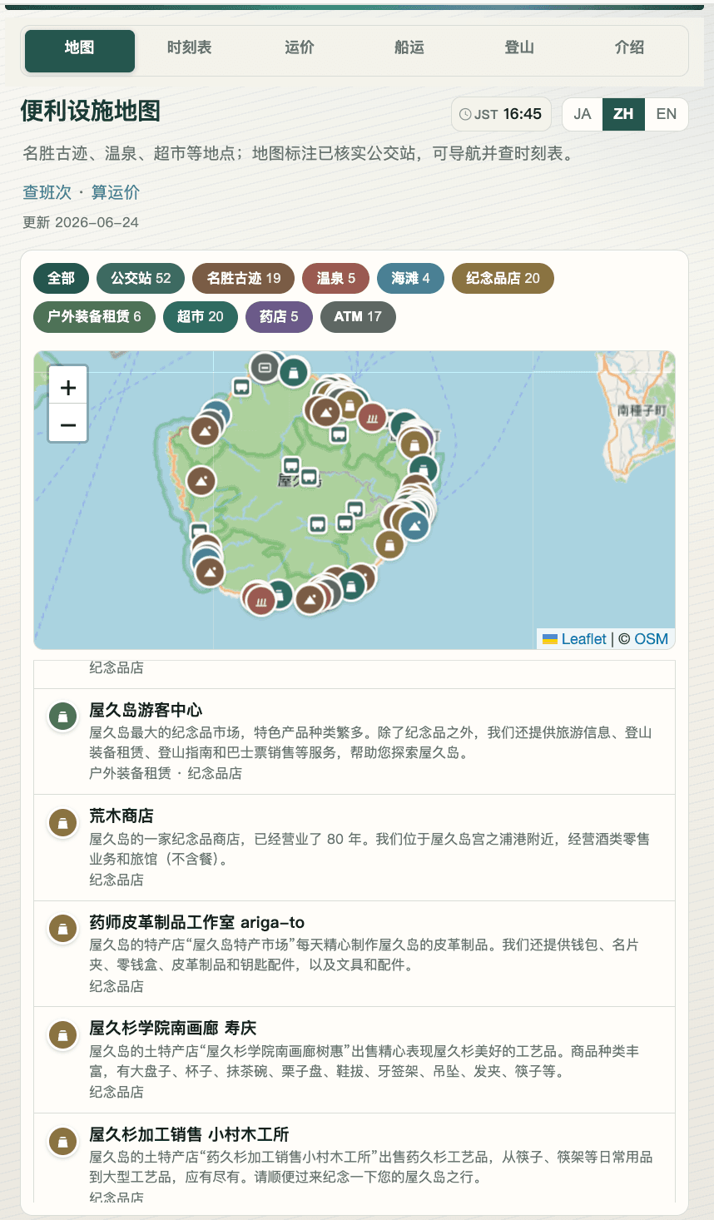The height and width of the screenshot is (1220, 714).
Task: Toggle the 户外装备租赁 6 filter
Action: pyautogui.click(x=94, y=316)
